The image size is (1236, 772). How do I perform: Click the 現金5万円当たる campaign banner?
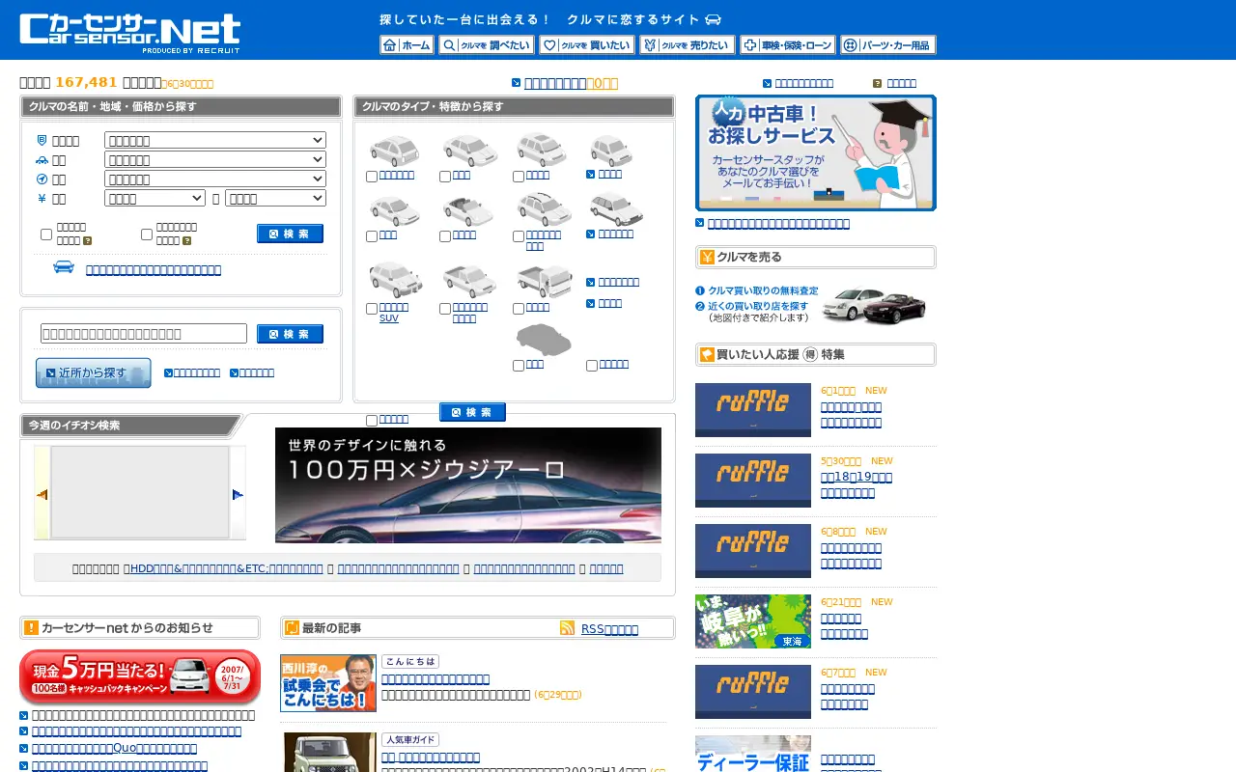coord(140,677)
